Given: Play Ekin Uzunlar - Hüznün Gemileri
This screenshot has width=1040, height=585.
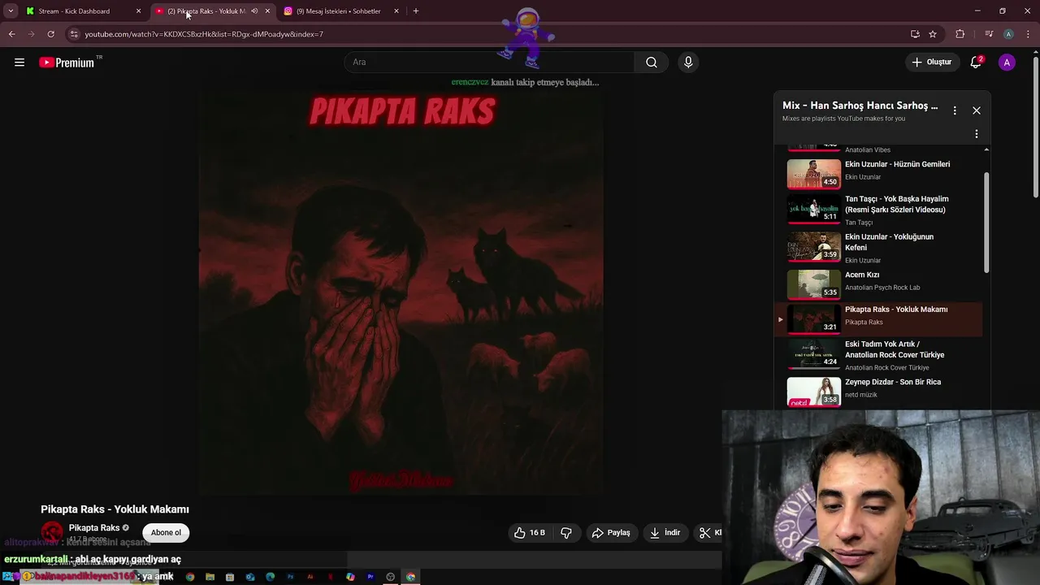Looking at the screenshot, I should pos(884,172).
